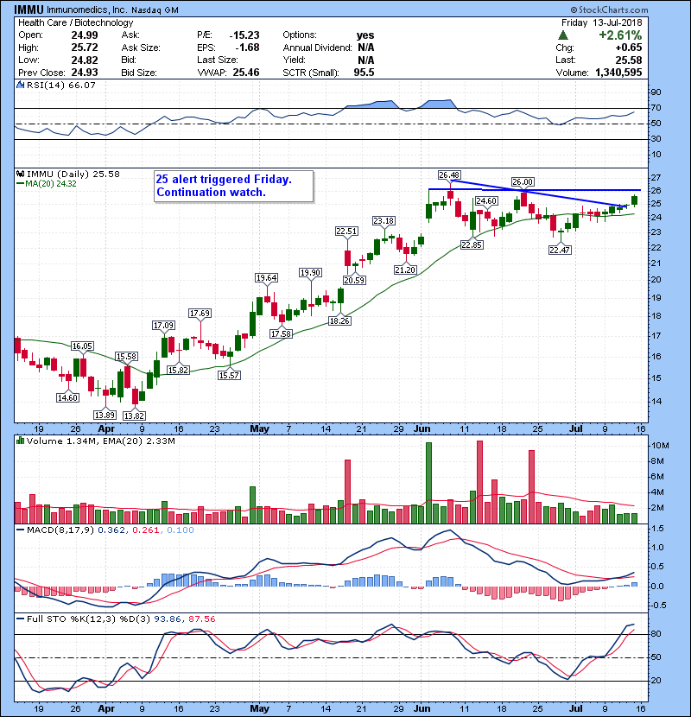Image resolution: width=691 pixels, height=717 pixels.
Task: Click the Low value 24.82
Action: coord(84,60)
